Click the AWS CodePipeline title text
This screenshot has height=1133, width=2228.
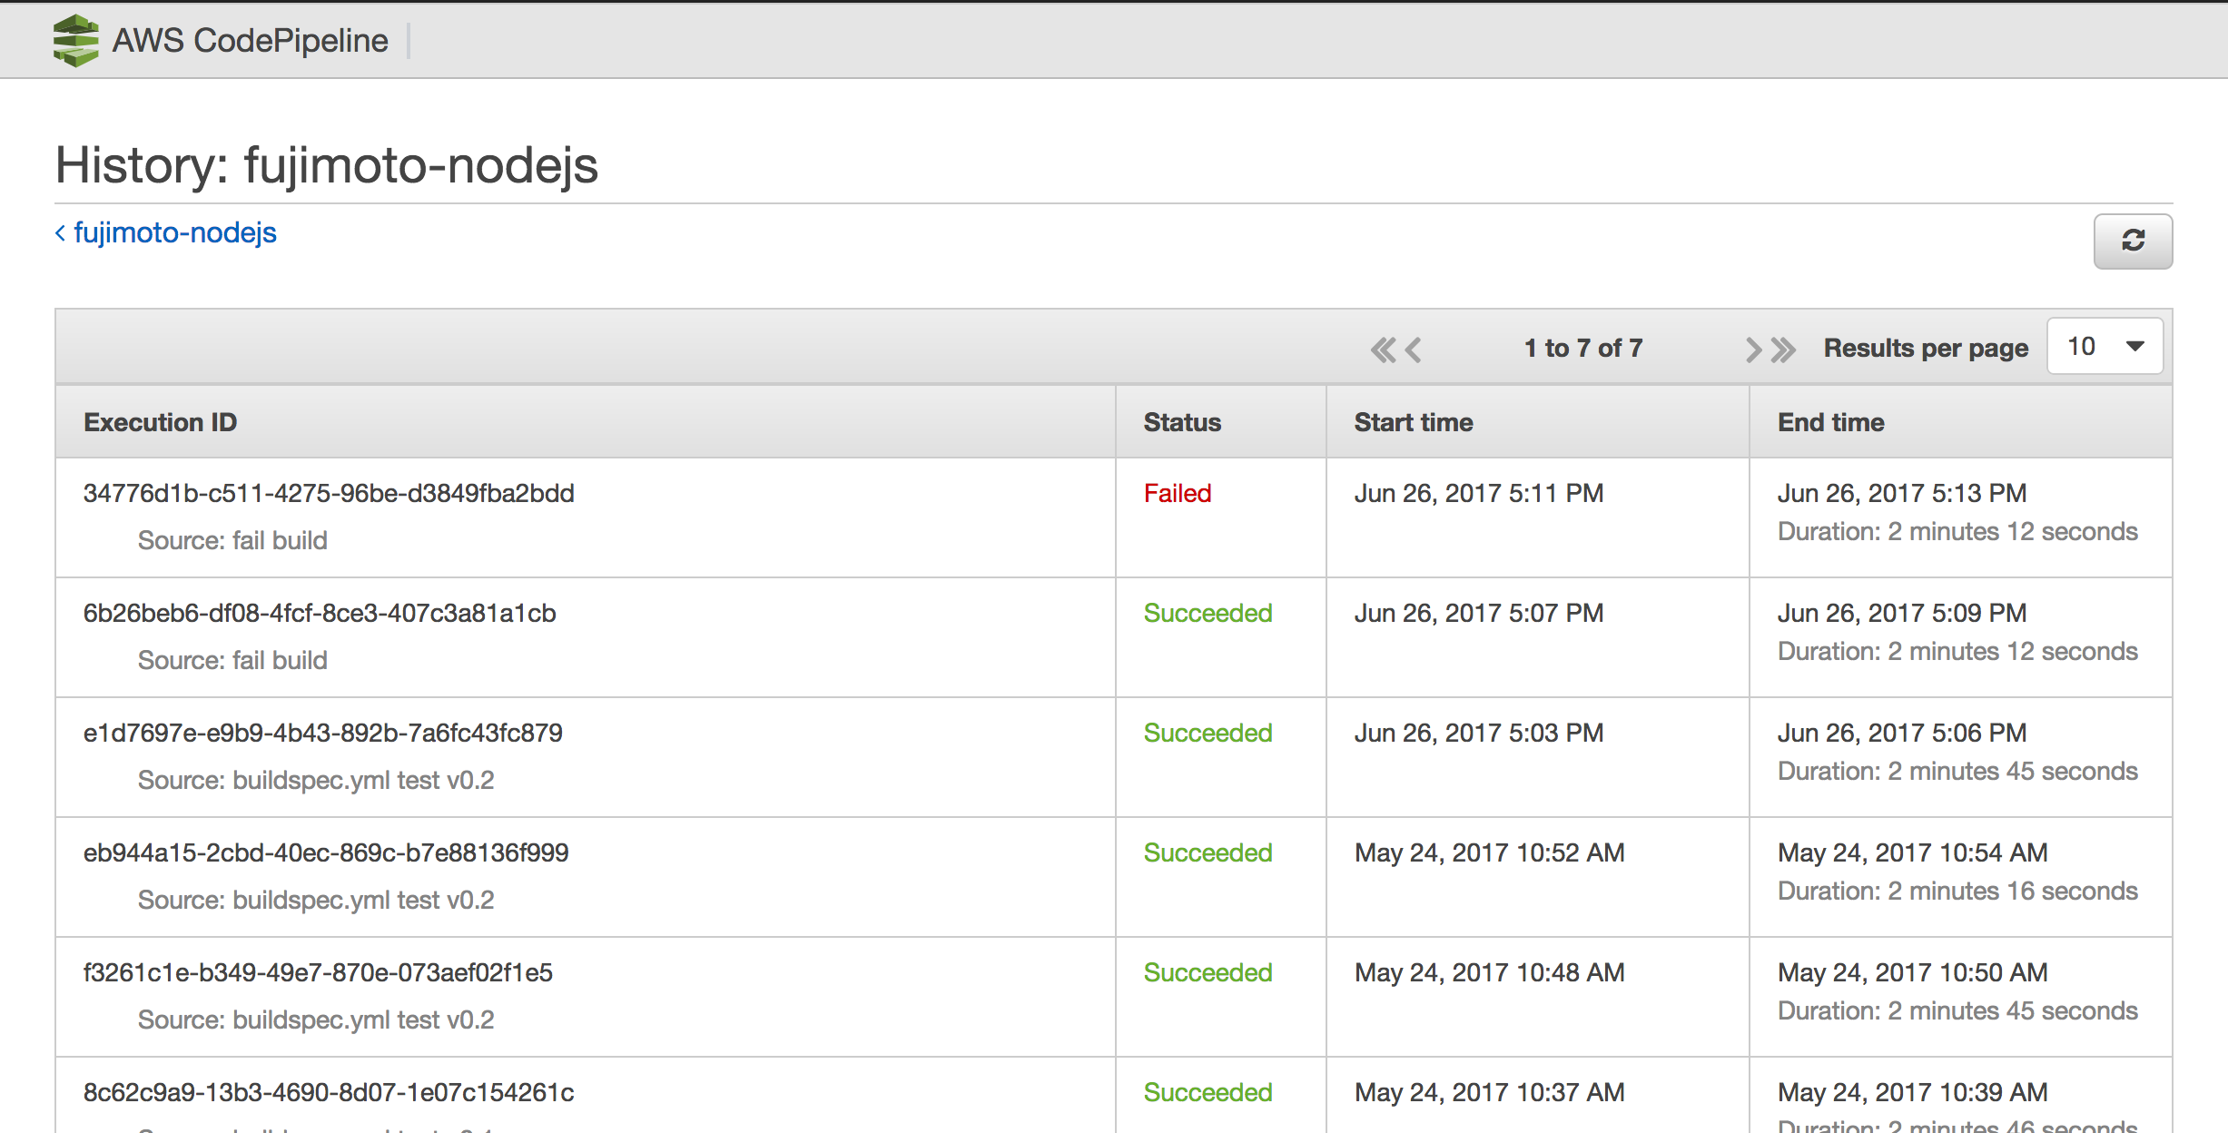[250, 41]
